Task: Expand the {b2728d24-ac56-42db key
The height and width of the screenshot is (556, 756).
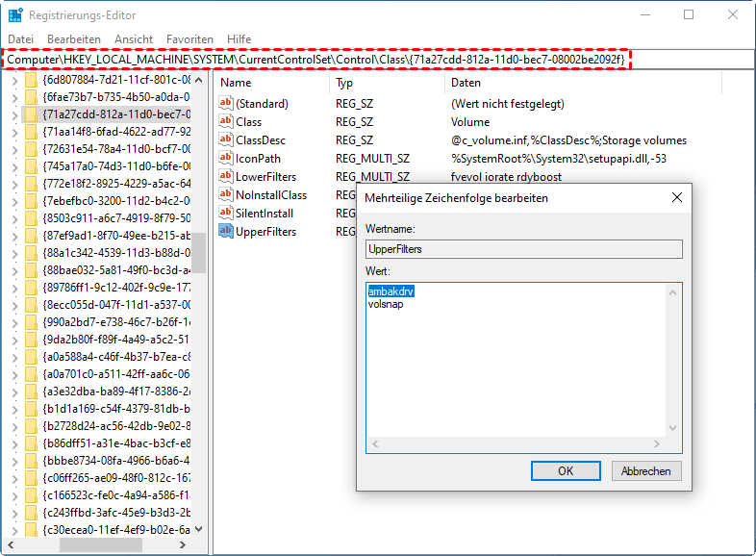Action: pos(14,427)
